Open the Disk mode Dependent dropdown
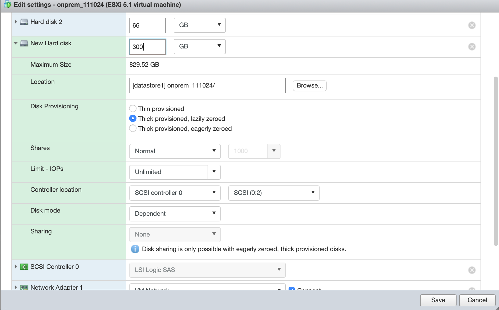The height and width of the screenshot is (310, 499). 175,214
